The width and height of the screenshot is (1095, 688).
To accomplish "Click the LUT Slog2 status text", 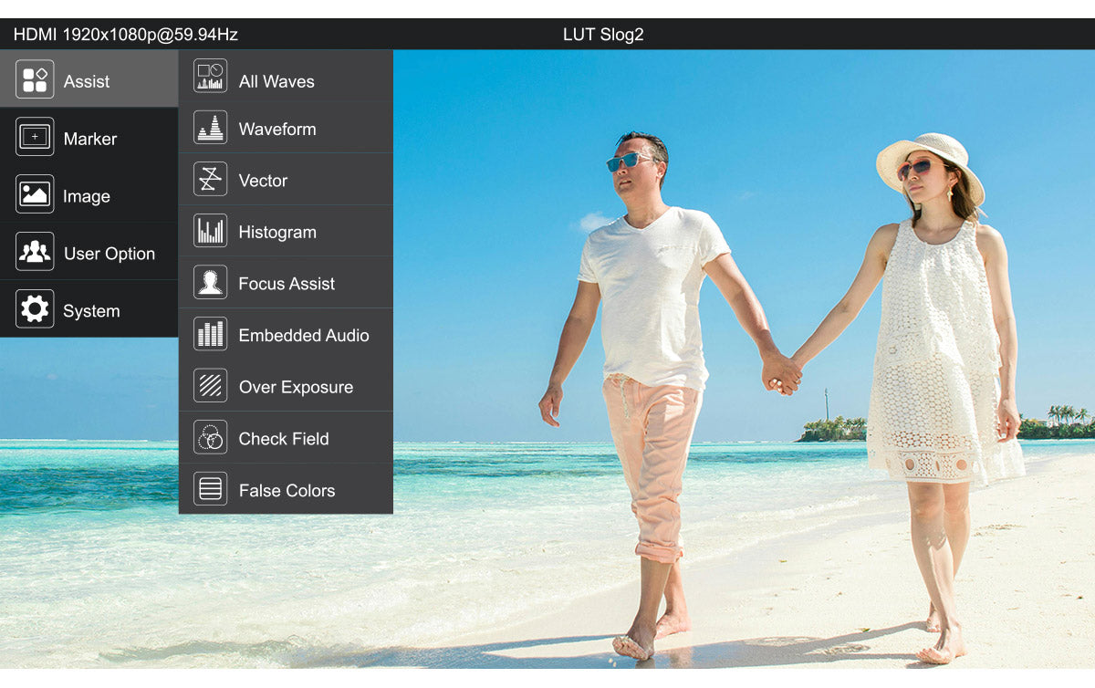I will [603, 35].
